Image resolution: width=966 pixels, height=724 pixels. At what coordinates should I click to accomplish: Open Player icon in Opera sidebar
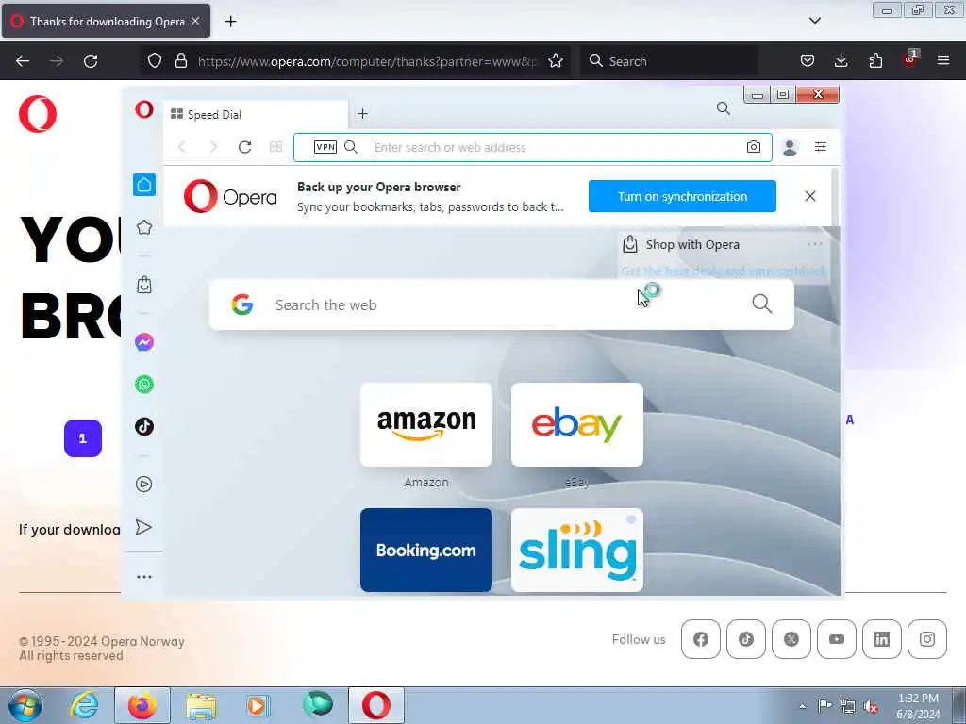[144, 484]
